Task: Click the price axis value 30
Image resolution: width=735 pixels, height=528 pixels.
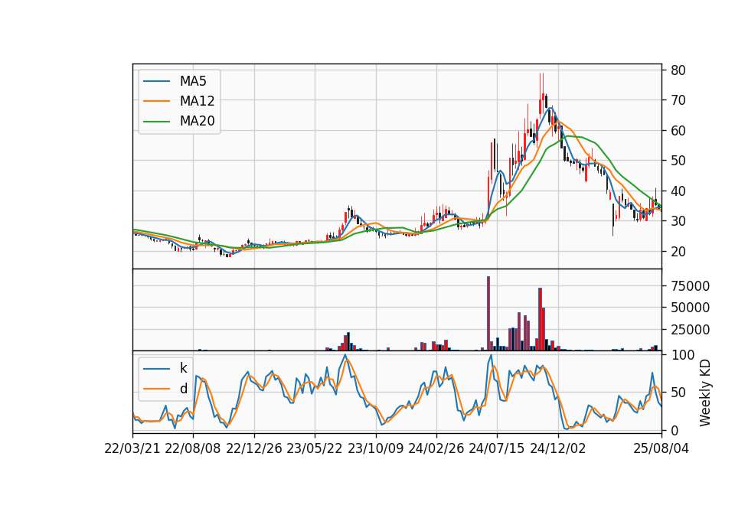Action: click(x=678, y=221)
